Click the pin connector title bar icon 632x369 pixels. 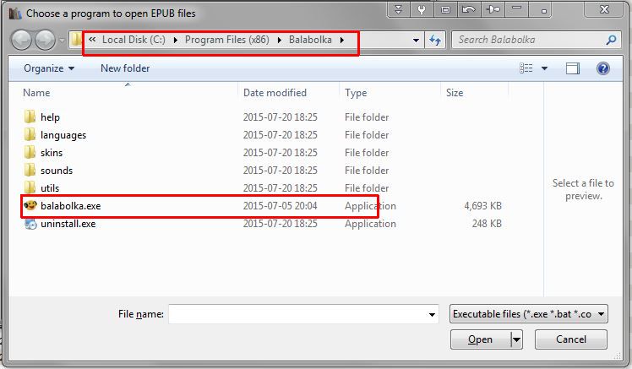(x=493, y=9)
